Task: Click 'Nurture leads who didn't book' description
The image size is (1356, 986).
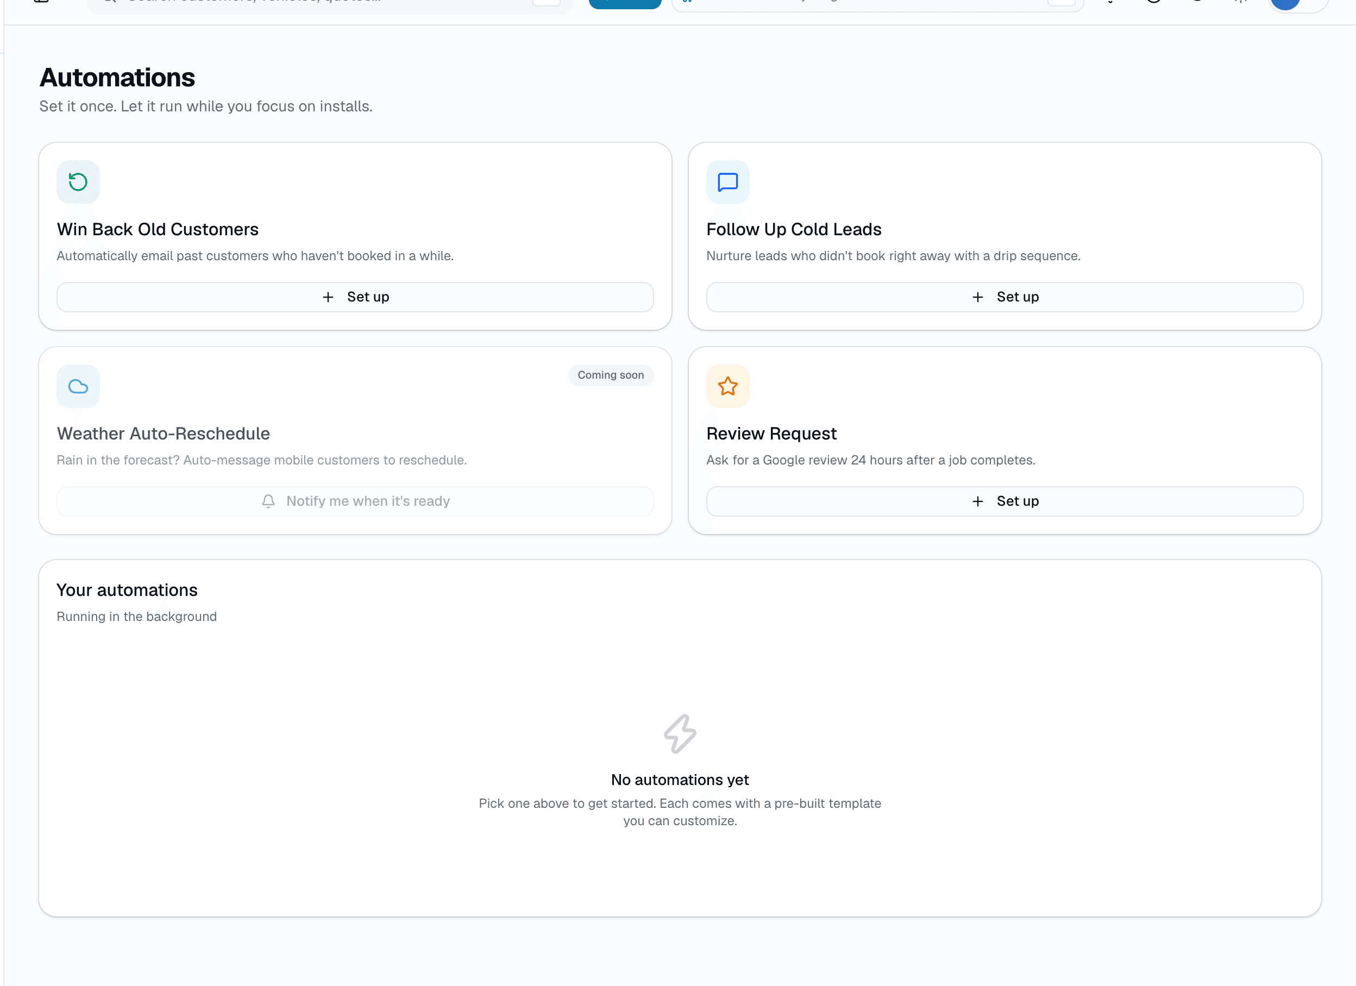Action: 893,256
